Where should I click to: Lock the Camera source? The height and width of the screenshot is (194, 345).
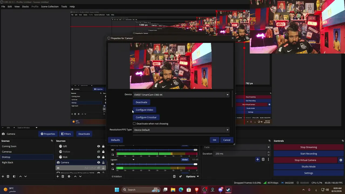click(x=103, y=162)
